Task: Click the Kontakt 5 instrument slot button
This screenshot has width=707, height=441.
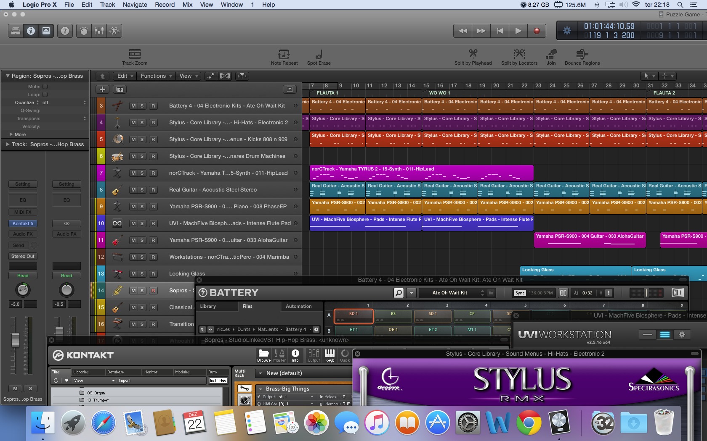Action: 23,223
